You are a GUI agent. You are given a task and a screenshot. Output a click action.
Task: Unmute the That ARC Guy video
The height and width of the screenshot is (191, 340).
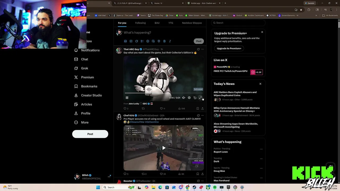coord(184,98)
